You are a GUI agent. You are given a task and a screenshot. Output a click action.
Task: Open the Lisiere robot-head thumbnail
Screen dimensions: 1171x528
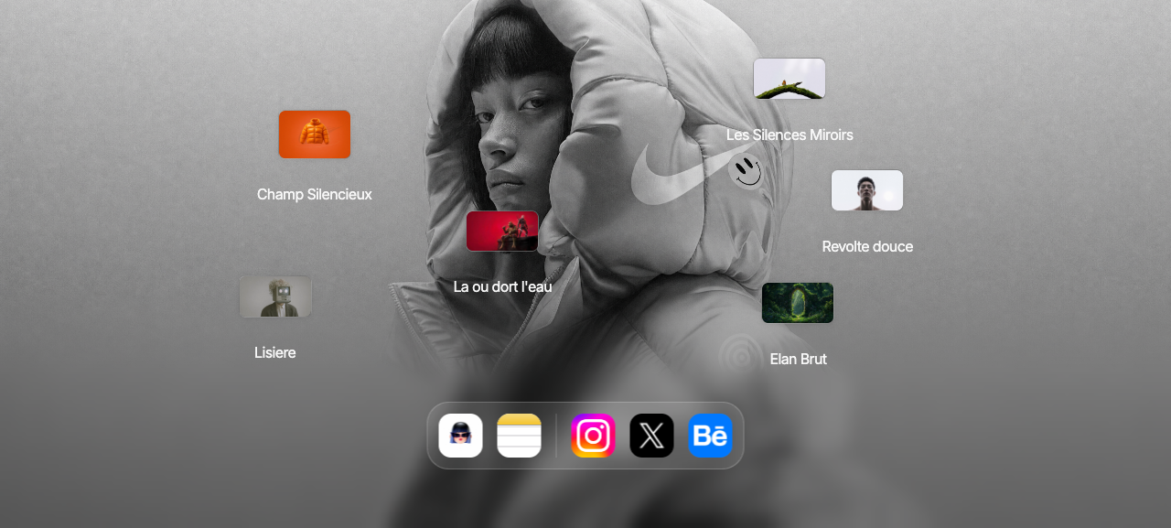[x=275, y=296]
